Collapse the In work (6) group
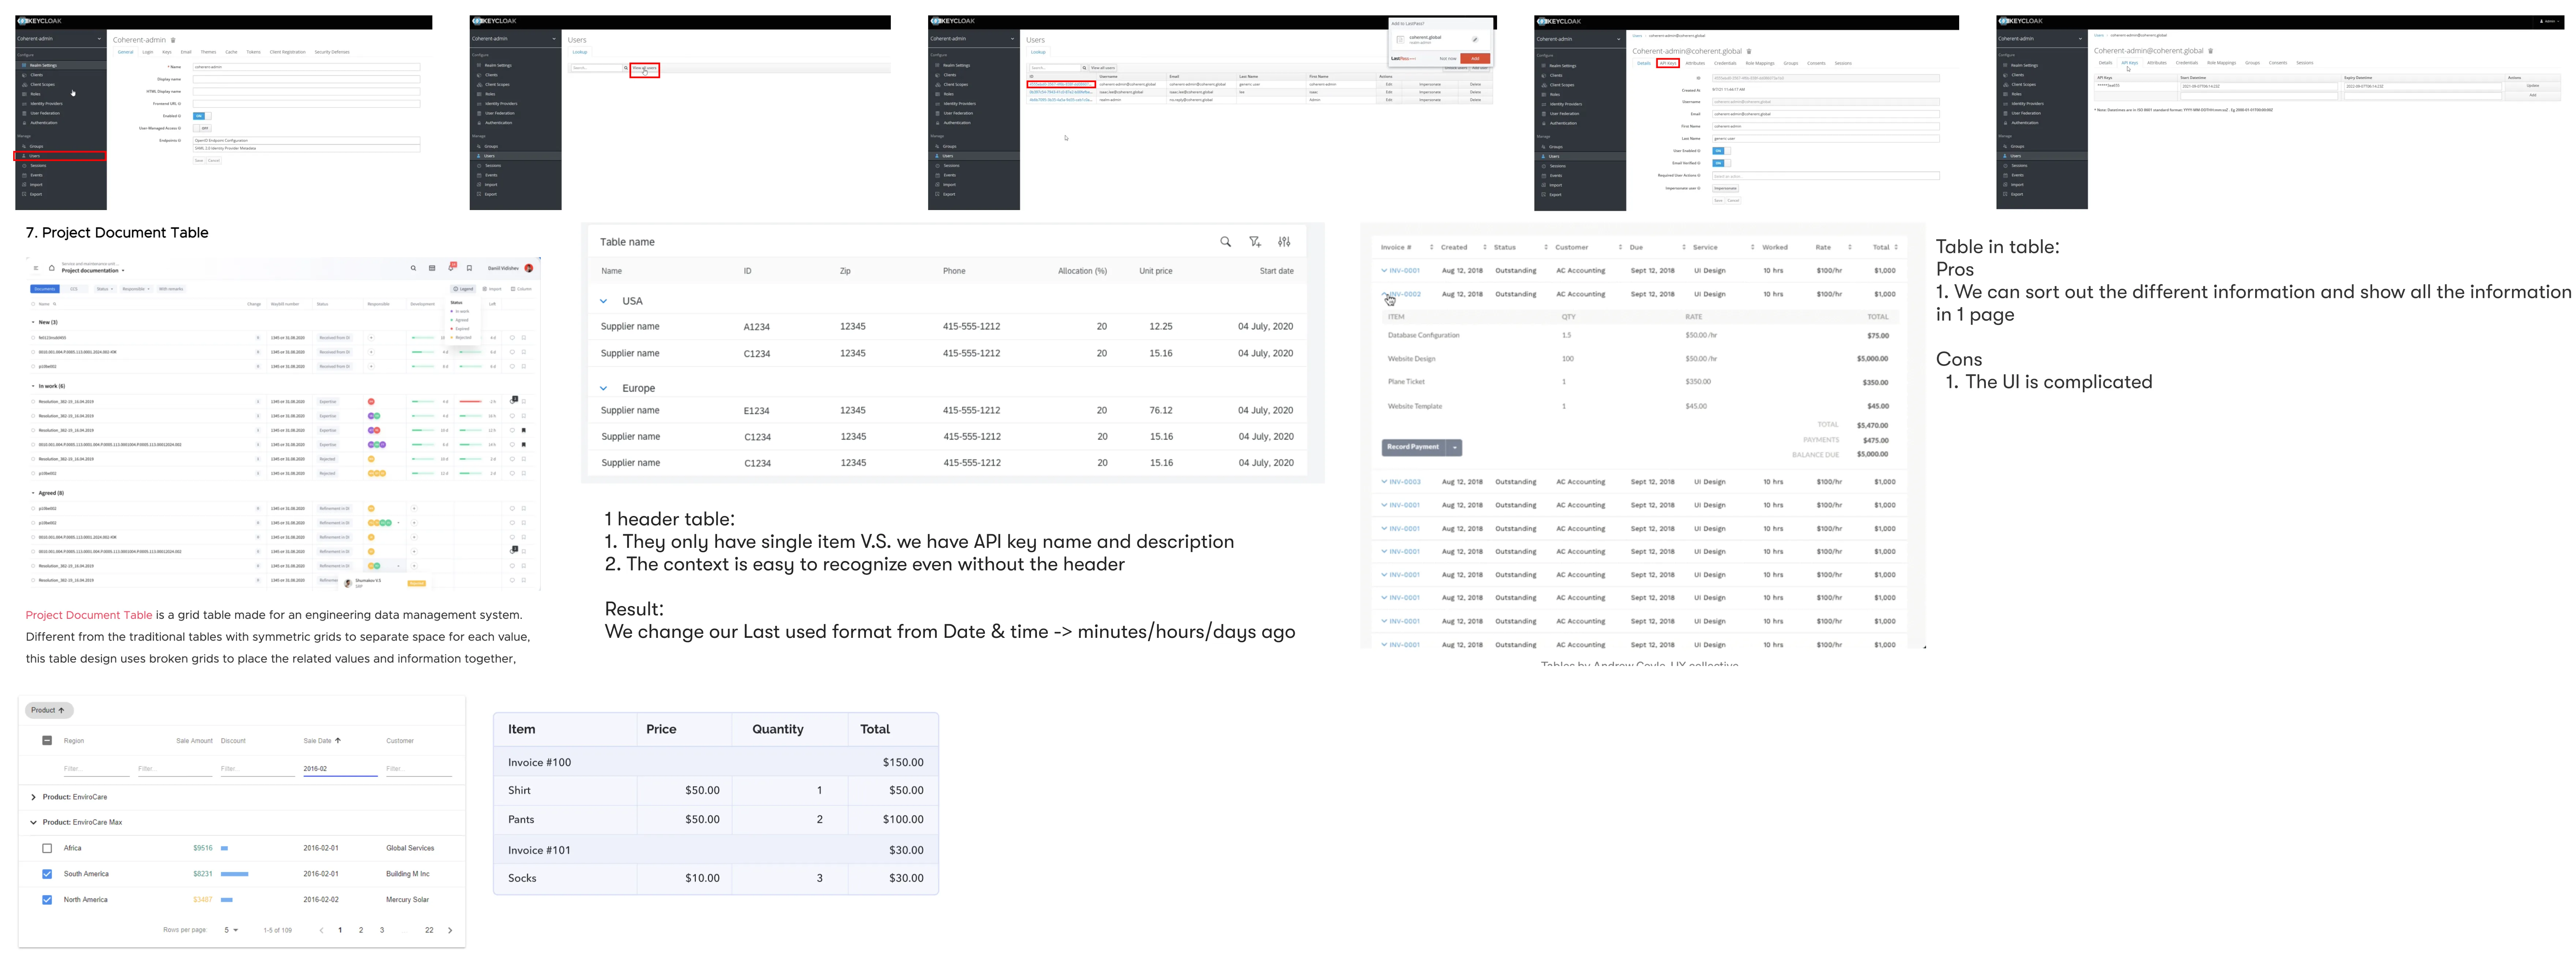Image resolution: width=2576 pixels, height=976 pixels. (x=33, y=386)
